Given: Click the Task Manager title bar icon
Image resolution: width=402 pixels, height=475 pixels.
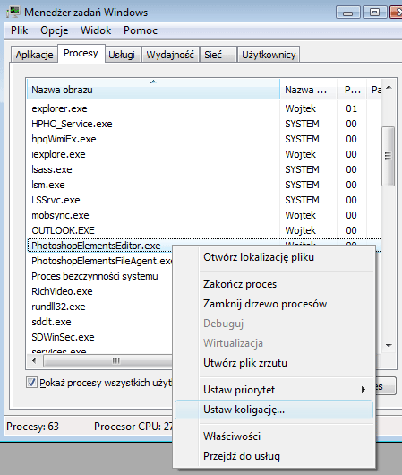Looking at the screenshot, I should (13, 12).
